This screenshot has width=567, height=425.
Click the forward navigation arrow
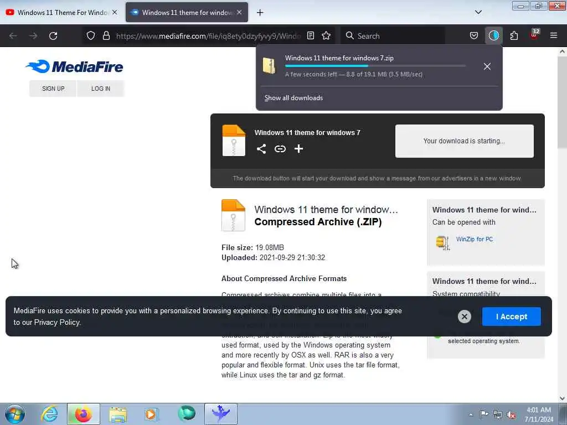click(x=33, y=36)
